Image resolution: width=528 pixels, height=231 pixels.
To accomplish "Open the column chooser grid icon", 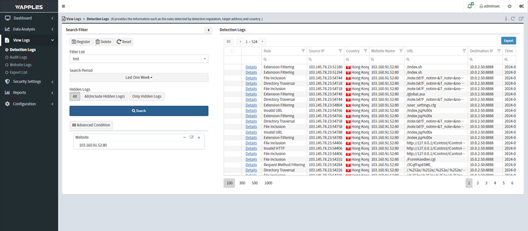I will [229, 41].
